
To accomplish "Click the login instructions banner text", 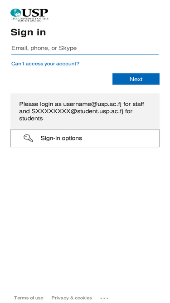I will click(x=81, y=111).
